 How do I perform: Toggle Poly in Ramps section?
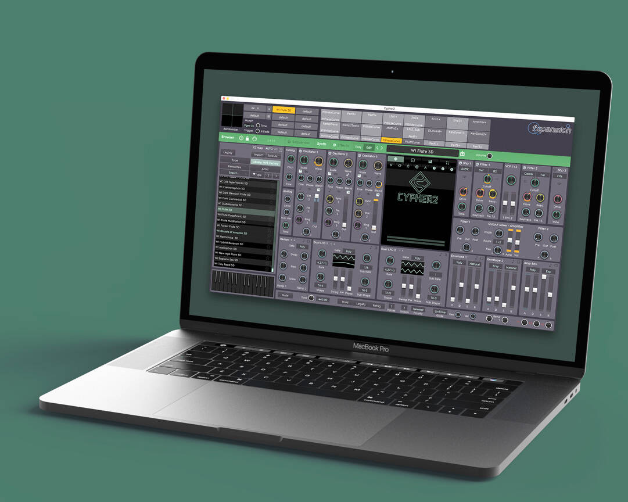303,246
